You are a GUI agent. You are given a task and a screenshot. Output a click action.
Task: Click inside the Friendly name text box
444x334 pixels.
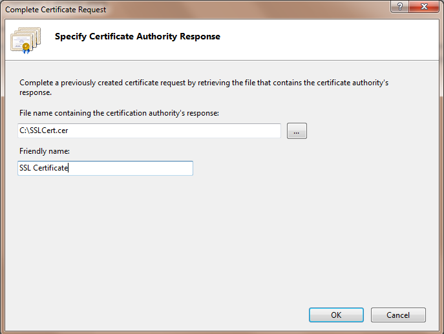[x=129, y=169]
